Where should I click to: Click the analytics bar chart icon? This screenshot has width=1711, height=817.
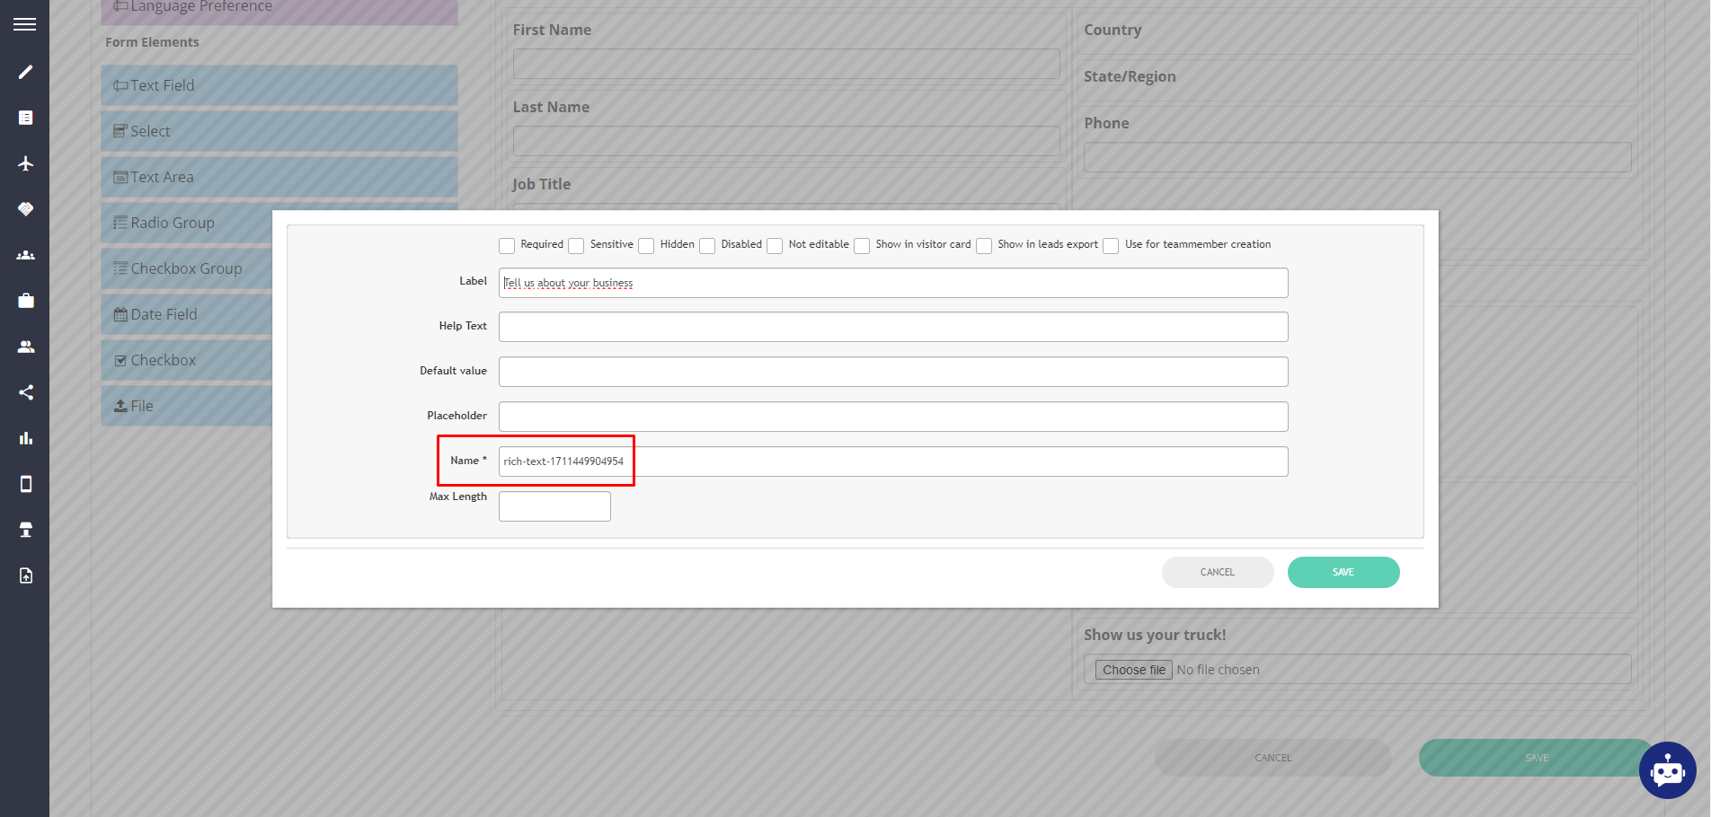[x=25, y=438]
